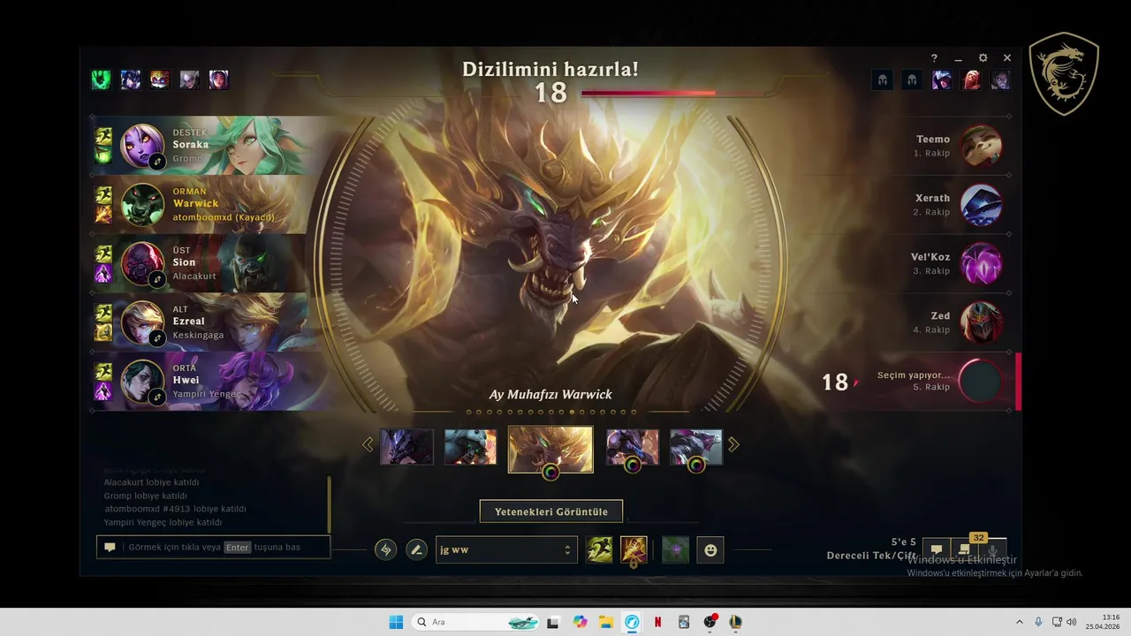Toggle voice microphone mute in client
Screen dimensions: 1131x636
pos(994,549)
